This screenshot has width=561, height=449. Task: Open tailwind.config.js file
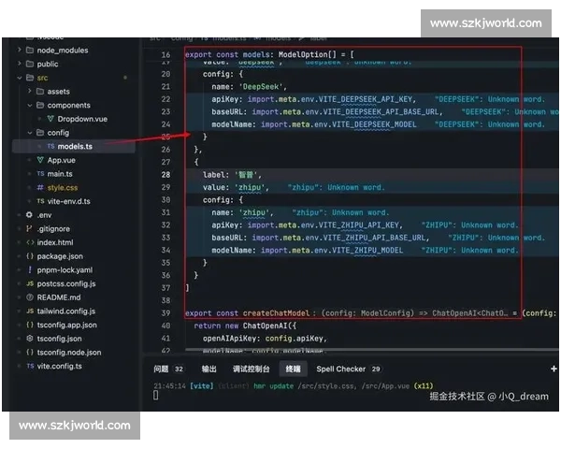pos(66,311)
